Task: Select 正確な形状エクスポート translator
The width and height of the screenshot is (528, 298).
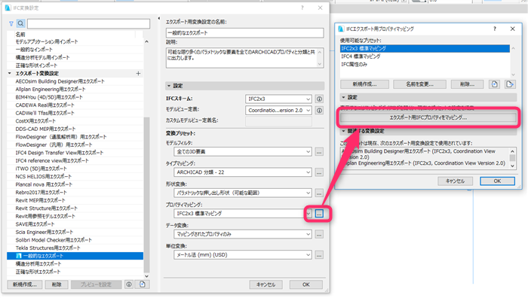Action: (75, 272)
